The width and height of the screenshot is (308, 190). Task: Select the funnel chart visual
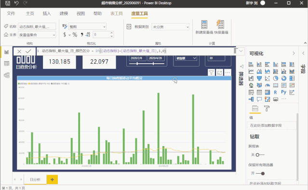click(x=259, y=79)
